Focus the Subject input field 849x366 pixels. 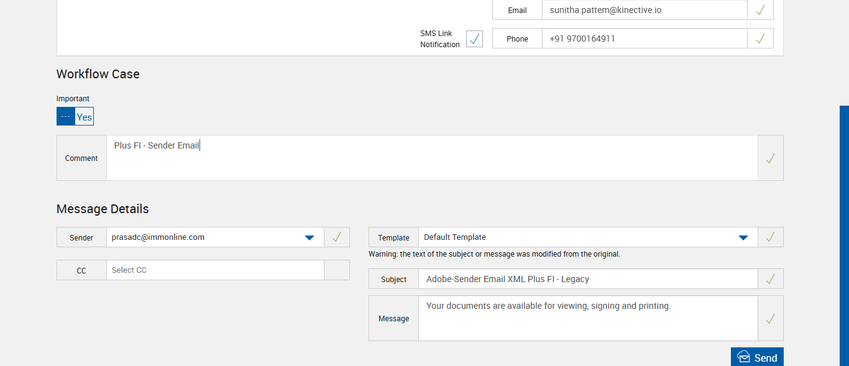click(x=587, y=279)
